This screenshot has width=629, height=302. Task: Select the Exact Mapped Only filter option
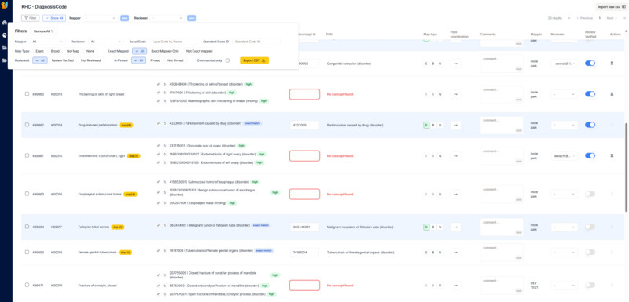tap(165, 51)
